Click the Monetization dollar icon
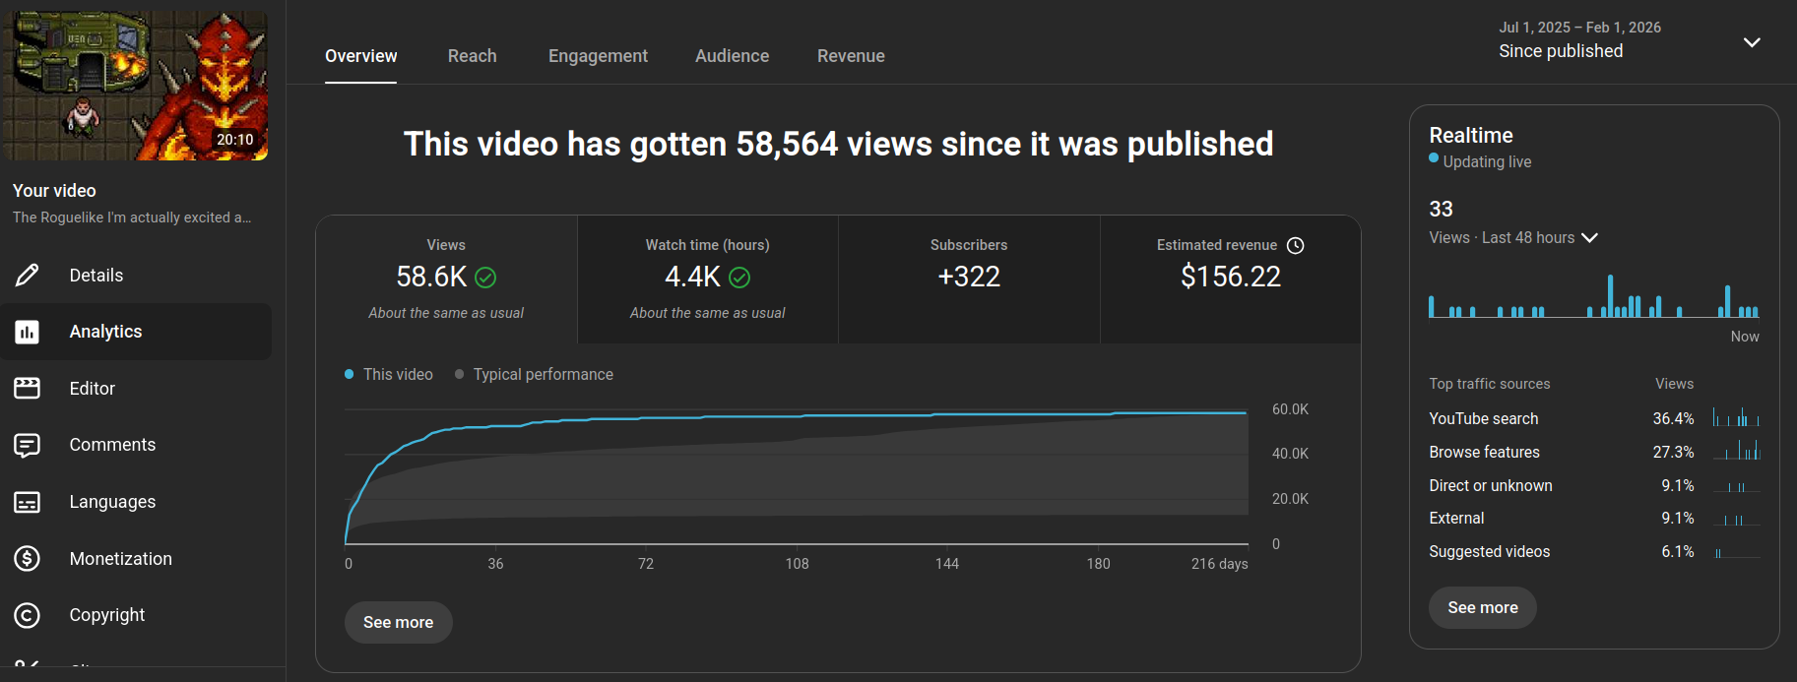1797x682 pixels. [28, 559]
